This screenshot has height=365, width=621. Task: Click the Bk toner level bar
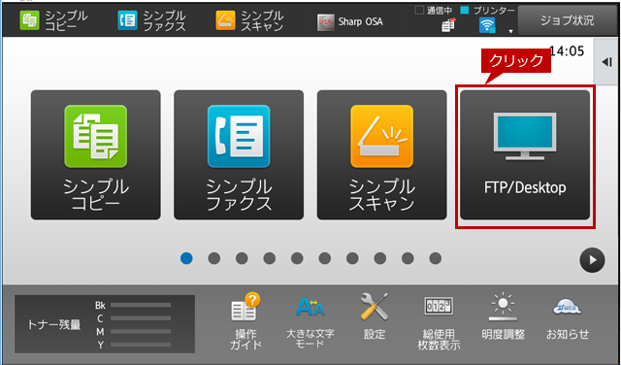141,305
